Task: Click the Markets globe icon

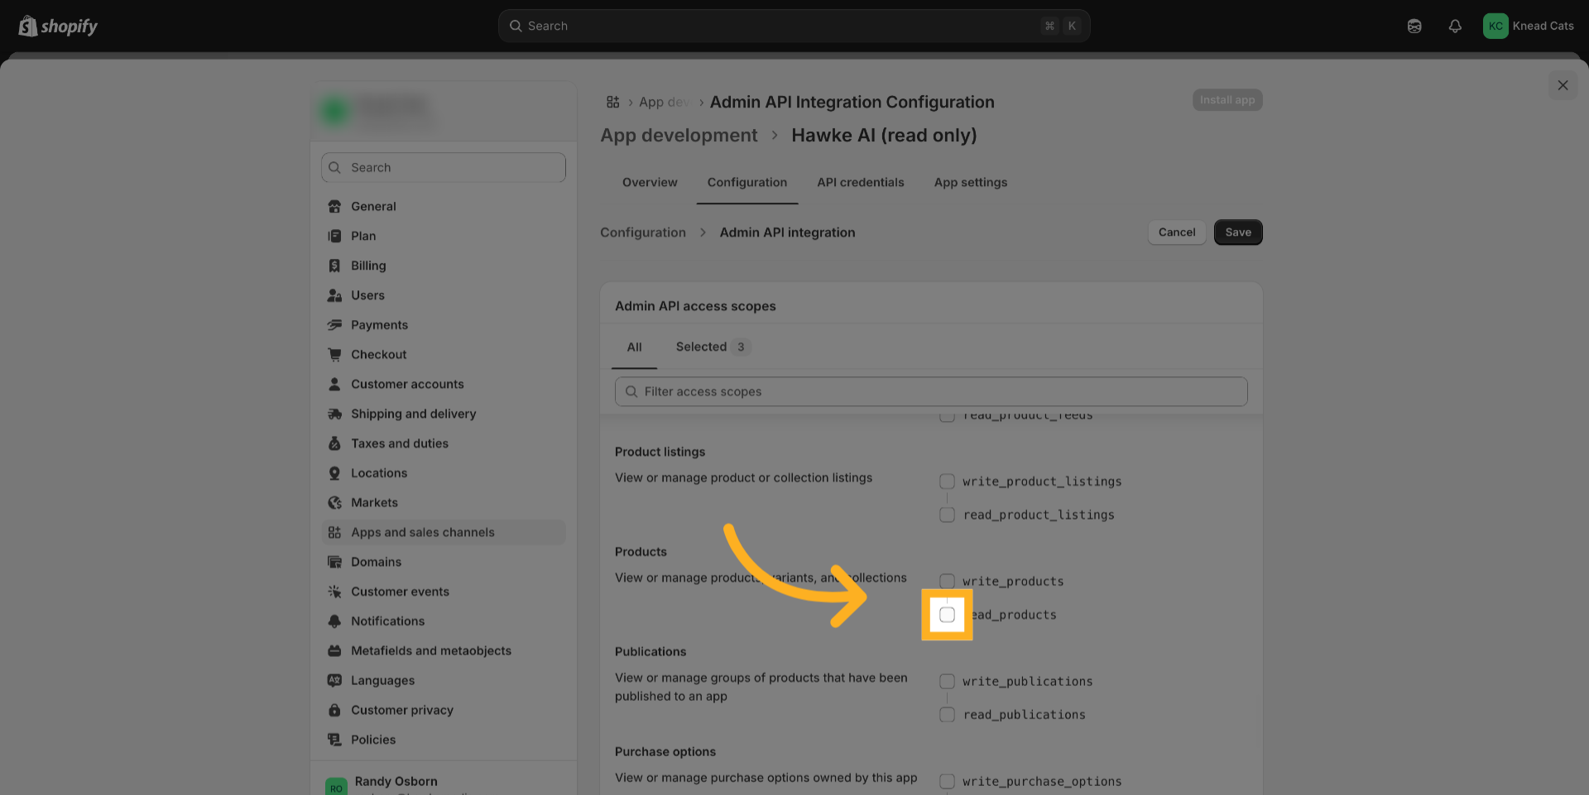Action: pyautogui.click(x=334, y=503)
